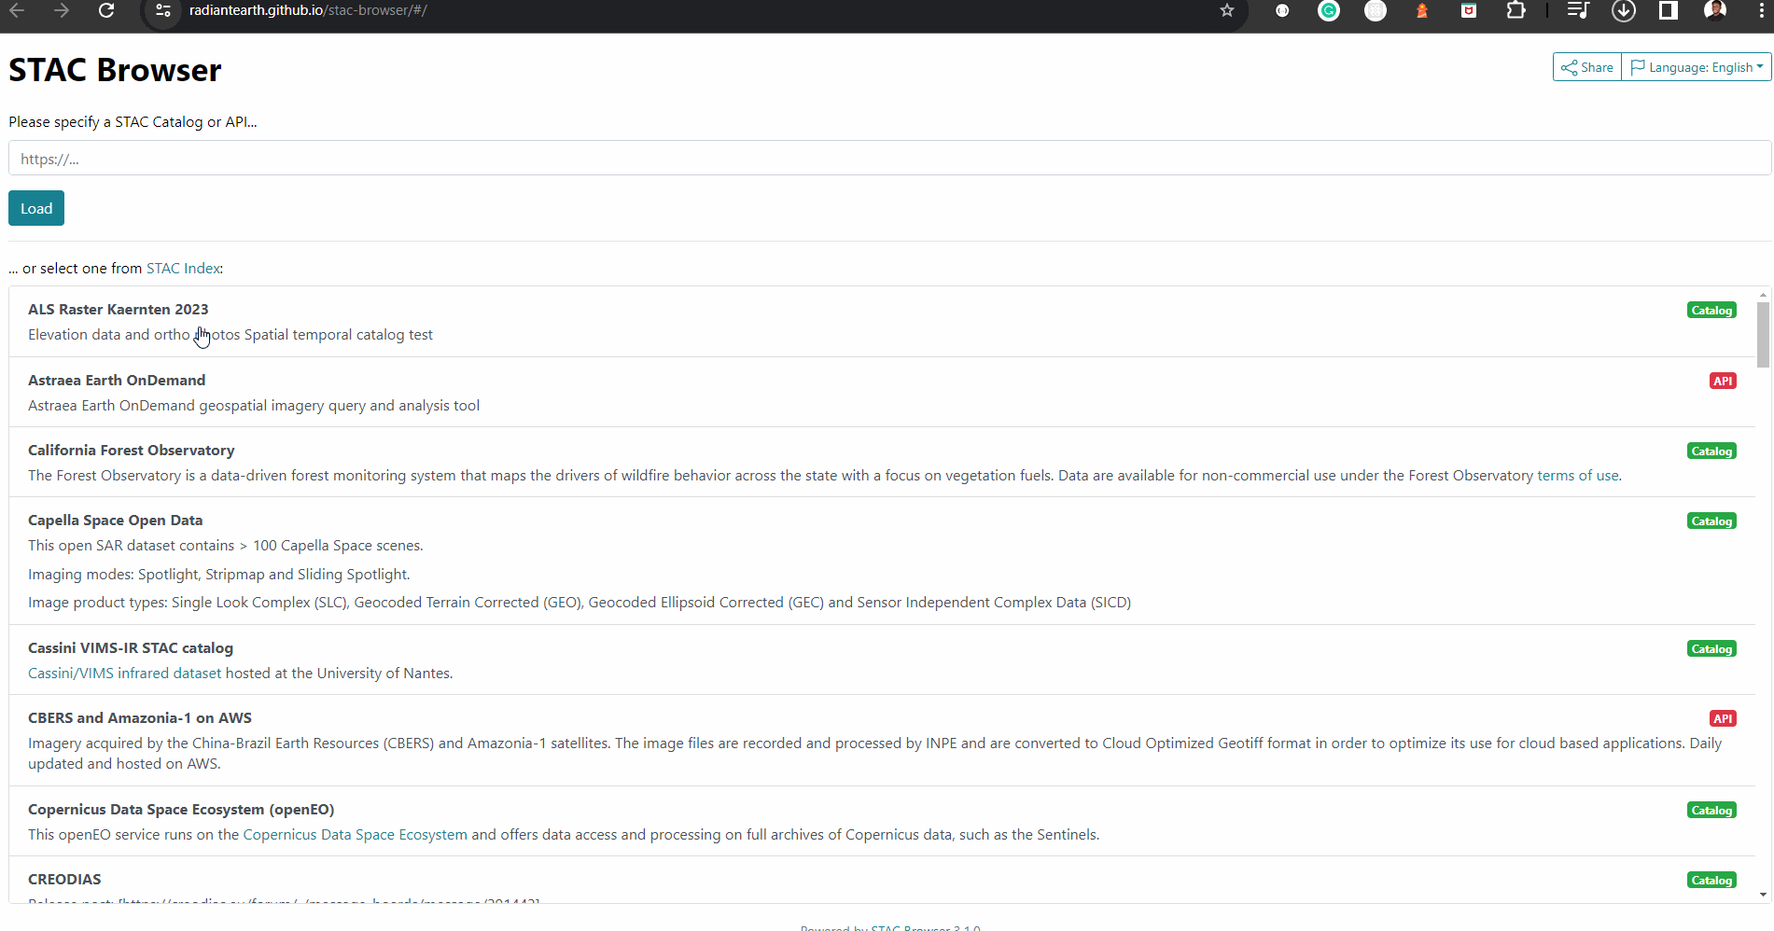Open the STAC Index link
The image size is (1774, 931).
(x=183, y=268)
